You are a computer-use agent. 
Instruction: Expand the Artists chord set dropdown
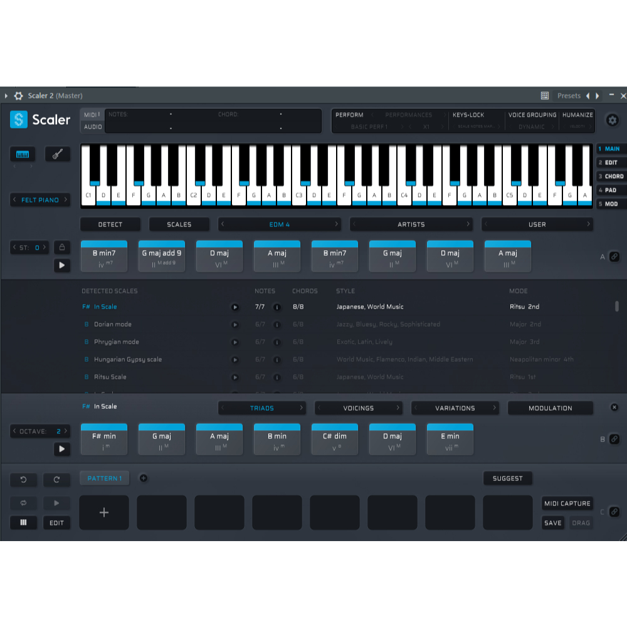pos(411,224)
